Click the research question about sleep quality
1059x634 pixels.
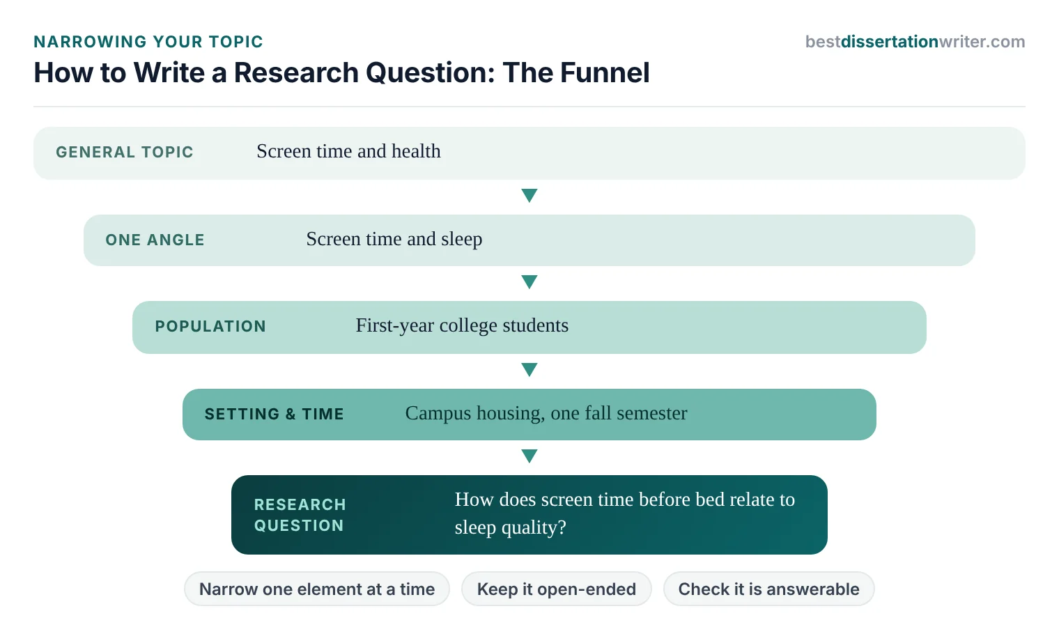pos(625,513)
